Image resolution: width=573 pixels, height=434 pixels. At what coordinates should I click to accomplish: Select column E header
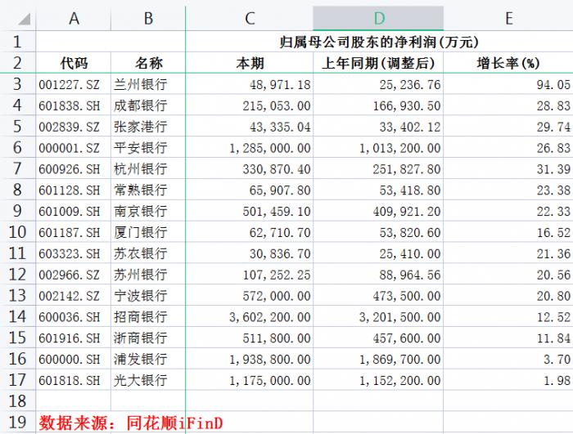coord(508,18)
